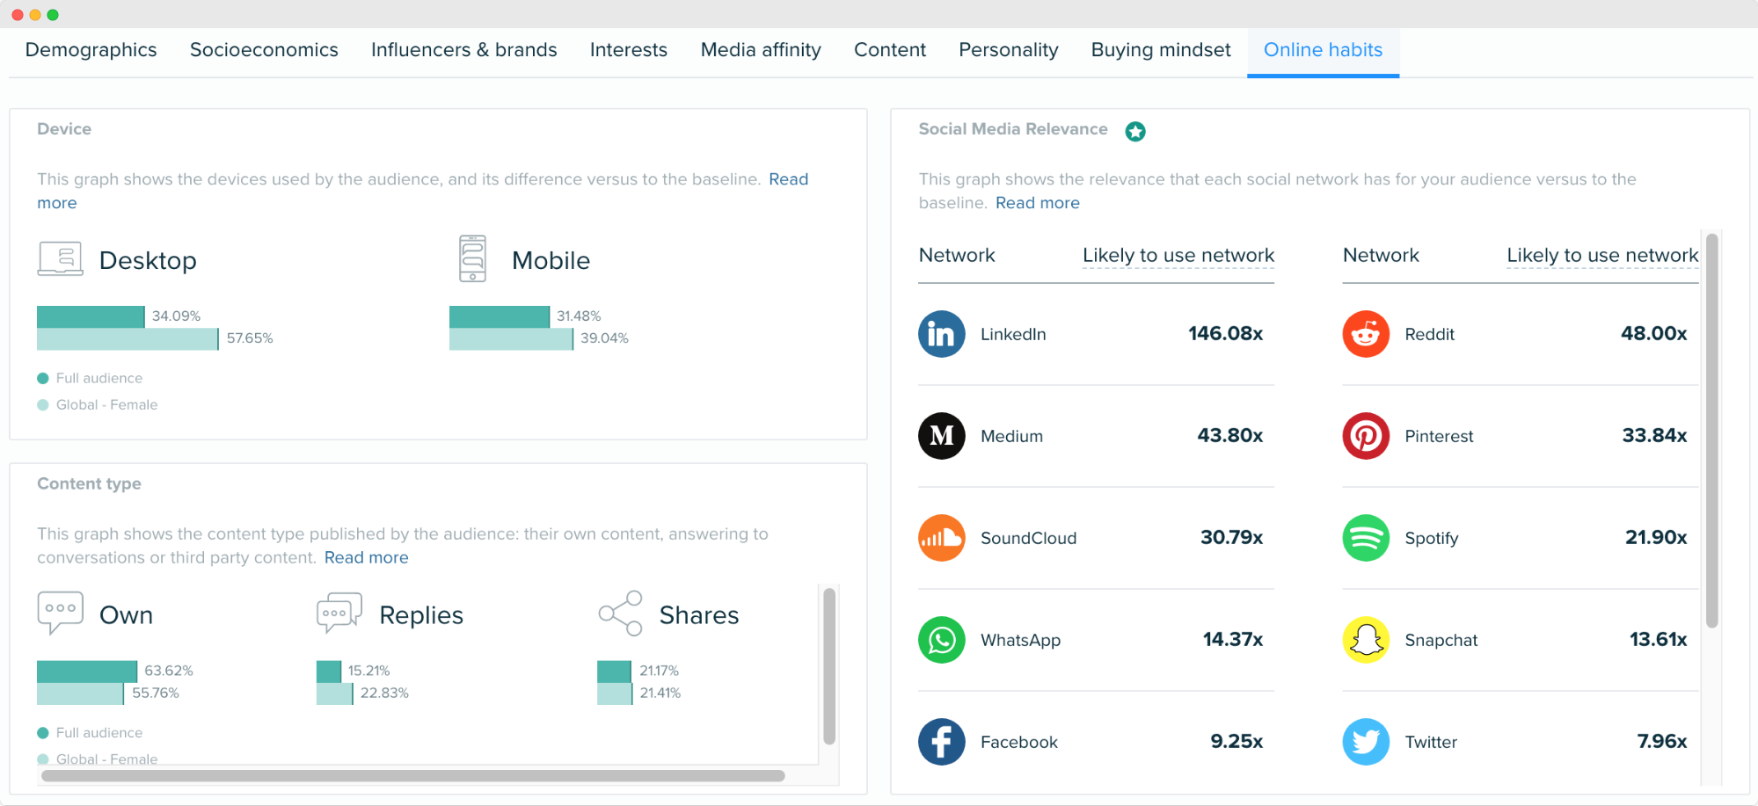Open the Content tab
Viewport: 1758px width, 806px height.
[890, 50]
